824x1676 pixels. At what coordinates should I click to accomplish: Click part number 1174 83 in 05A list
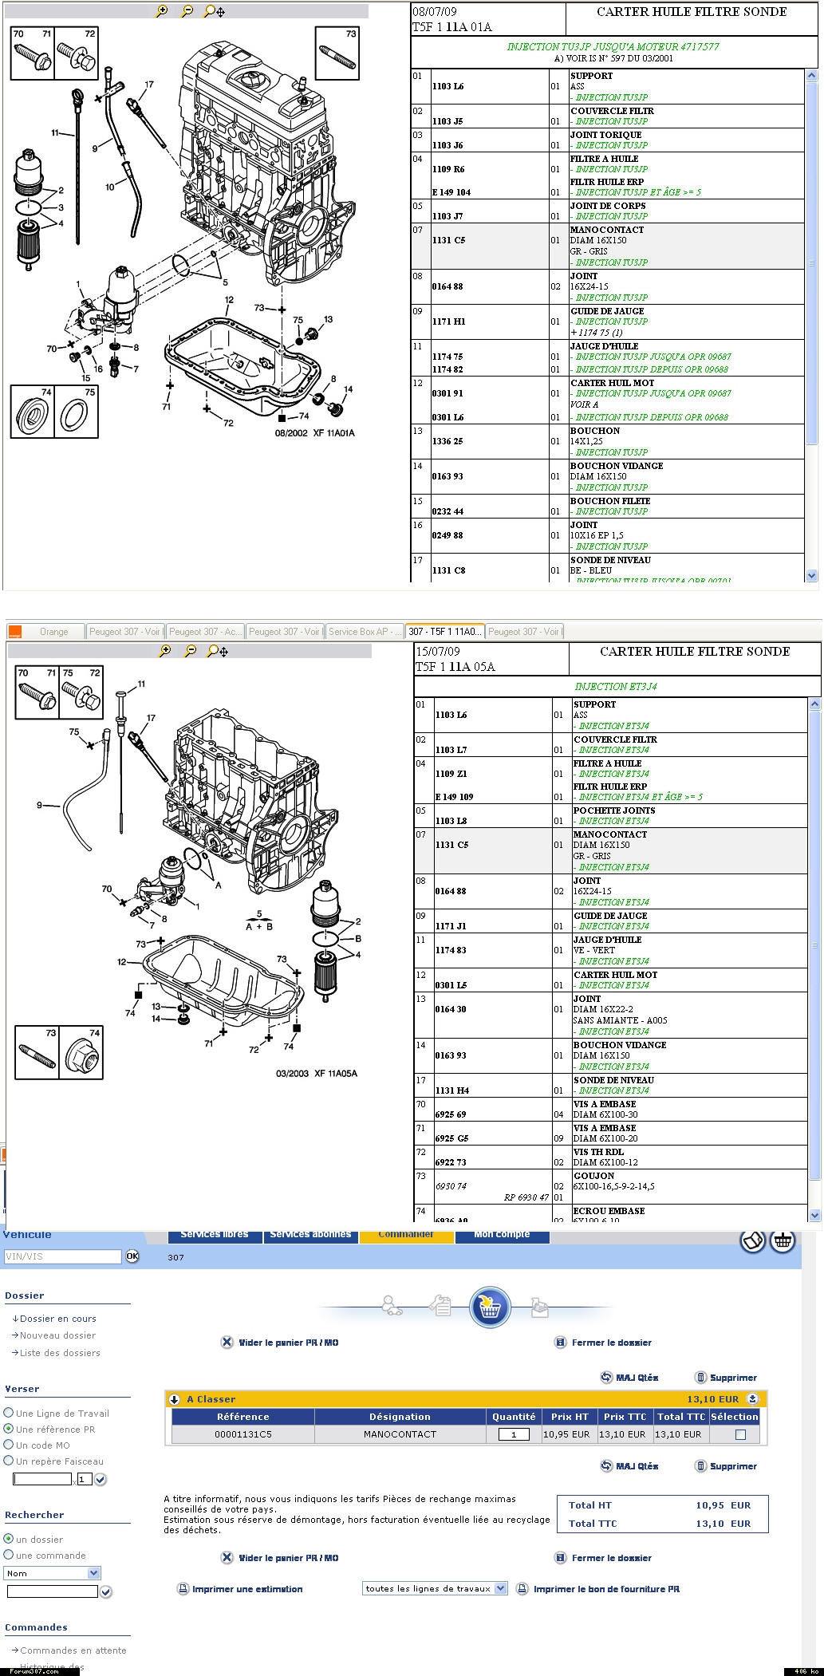coord(451,950)
